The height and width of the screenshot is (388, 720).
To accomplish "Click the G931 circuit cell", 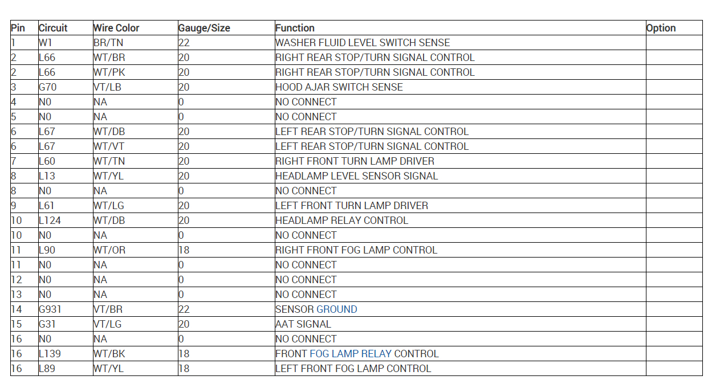I will click(x=50, y=309).
